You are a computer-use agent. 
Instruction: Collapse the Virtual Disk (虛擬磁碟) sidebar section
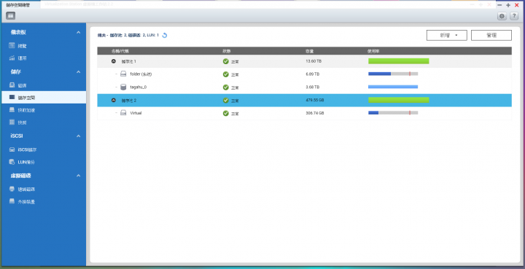pyautogui.click(x=78, y=176)
